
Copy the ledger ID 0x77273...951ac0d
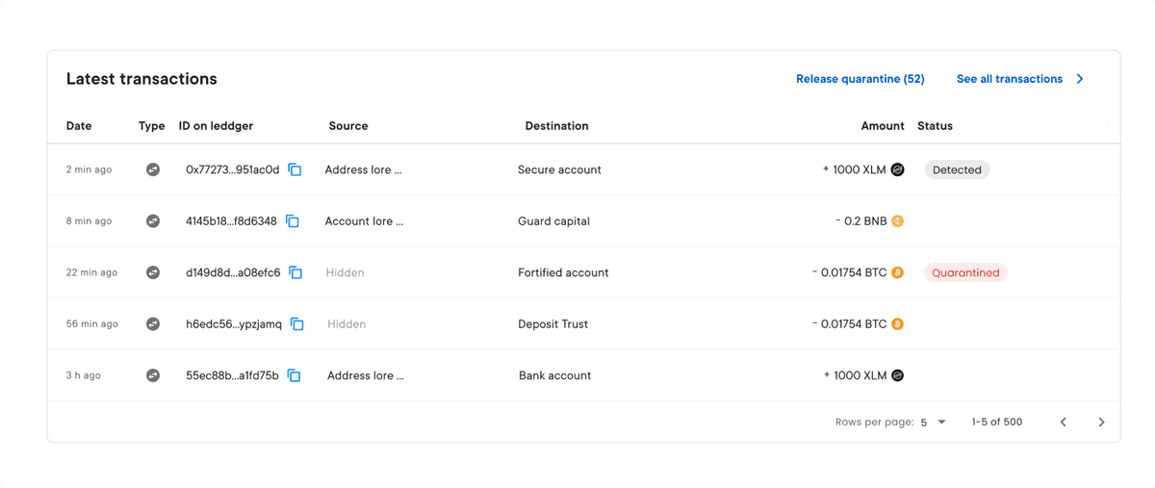click(295, 170)
